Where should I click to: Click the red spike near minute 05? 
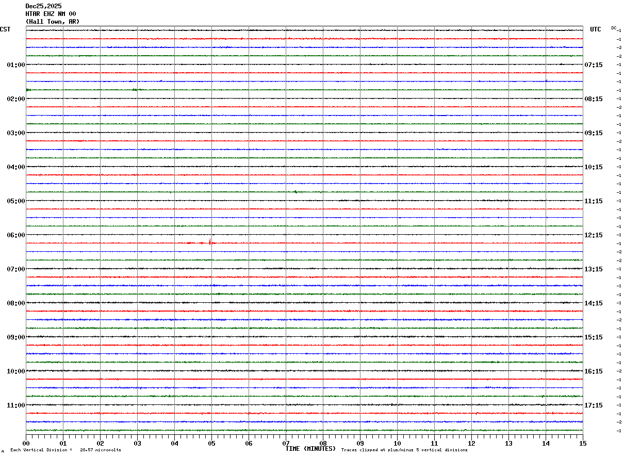210,242
